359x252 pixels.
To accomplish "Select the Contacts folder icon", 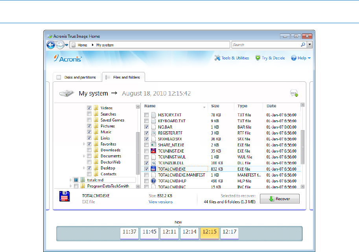I will pos(96,174).
